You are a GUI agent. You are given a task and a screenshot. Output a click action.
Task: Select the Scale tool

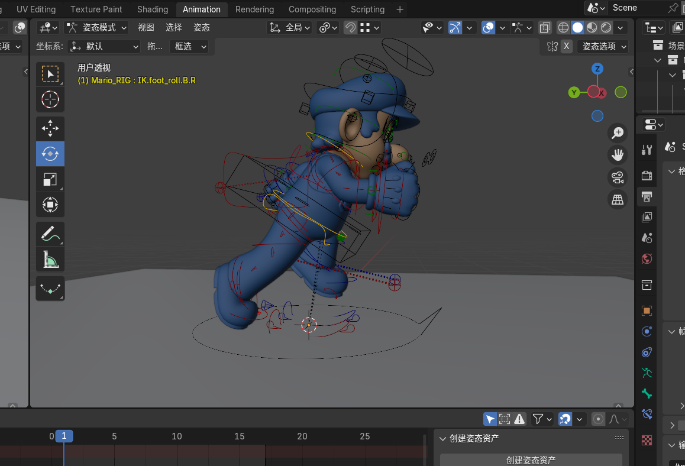coord(50,180)
